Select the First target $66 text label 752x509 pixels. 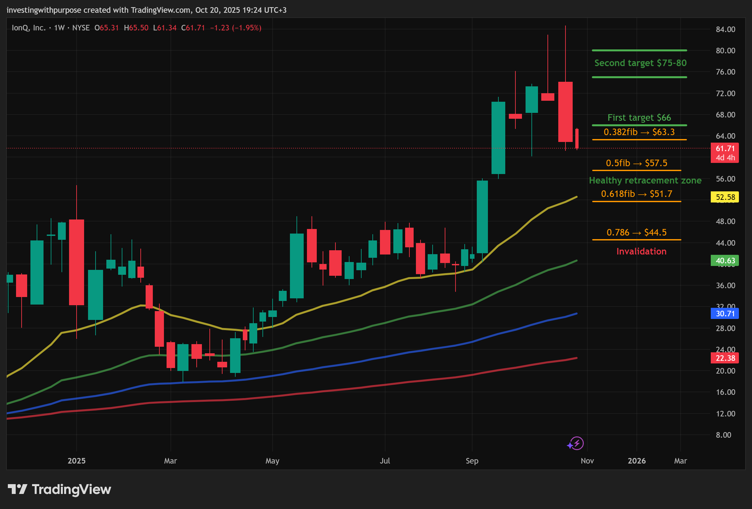pyautogui.click(x=639, y=117)
